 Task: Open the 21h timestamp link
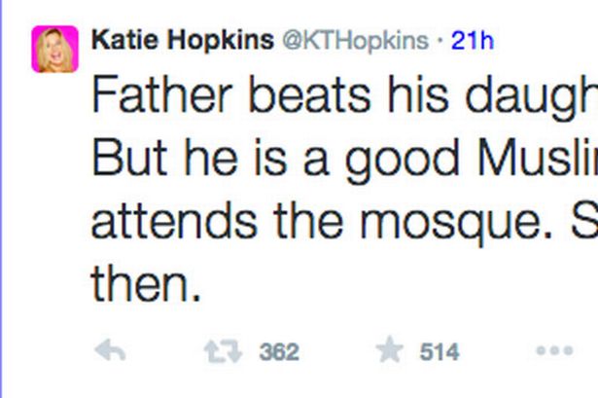pyautogui.click(x=473, y=40)
